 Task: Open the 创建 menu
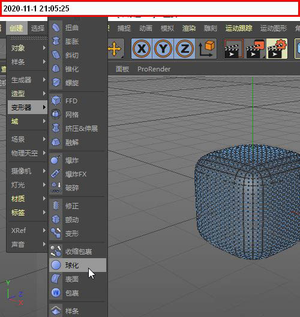click(x=16, y=28)
